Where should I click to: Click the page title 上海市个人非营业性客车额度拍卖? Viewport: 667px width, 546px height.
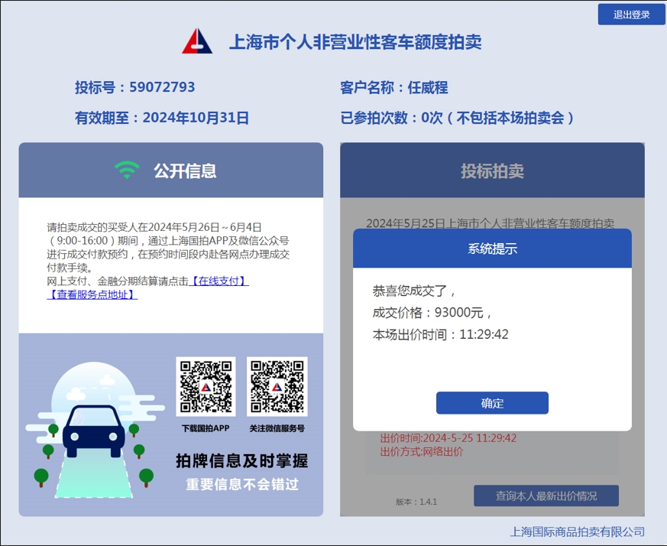[355, 42]
